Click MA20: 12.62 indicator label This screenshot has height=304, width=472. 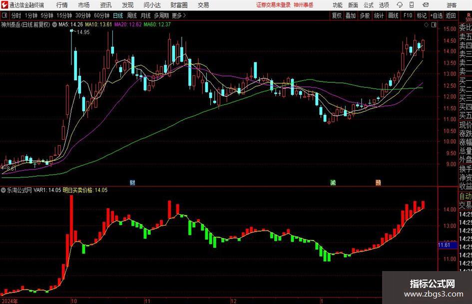click(128, 24)
